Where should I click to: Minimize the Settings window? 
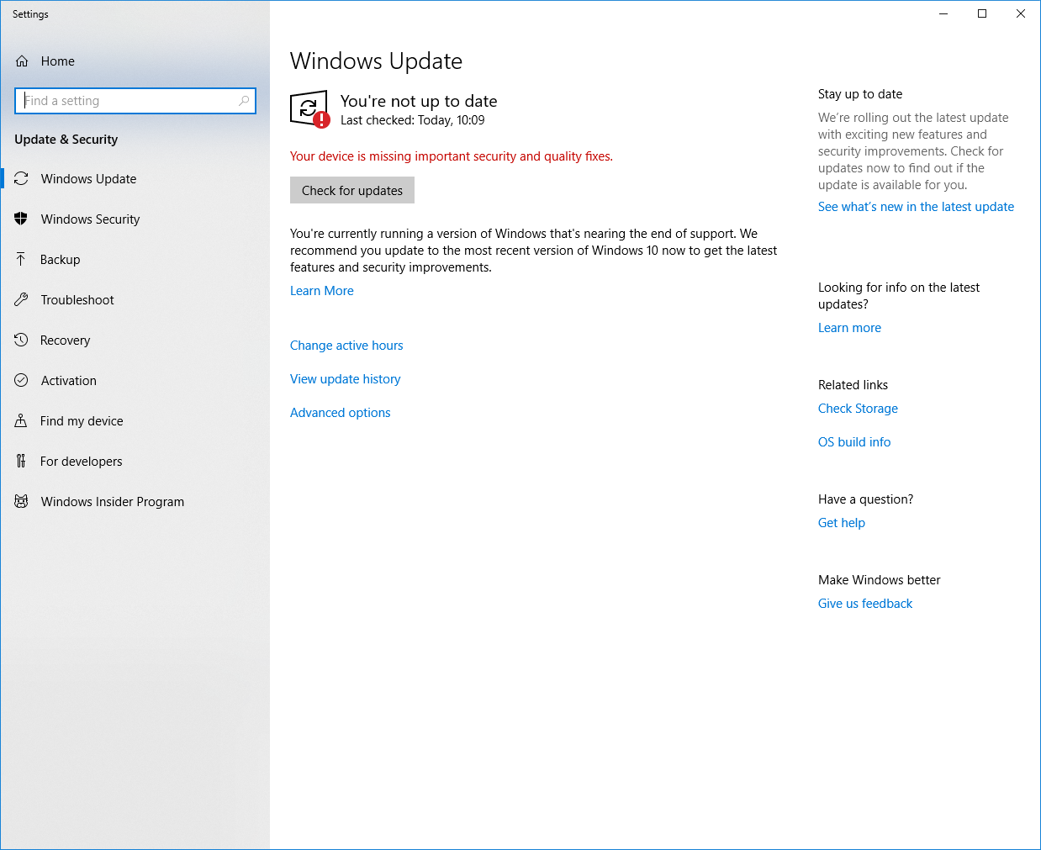(943, 13)
